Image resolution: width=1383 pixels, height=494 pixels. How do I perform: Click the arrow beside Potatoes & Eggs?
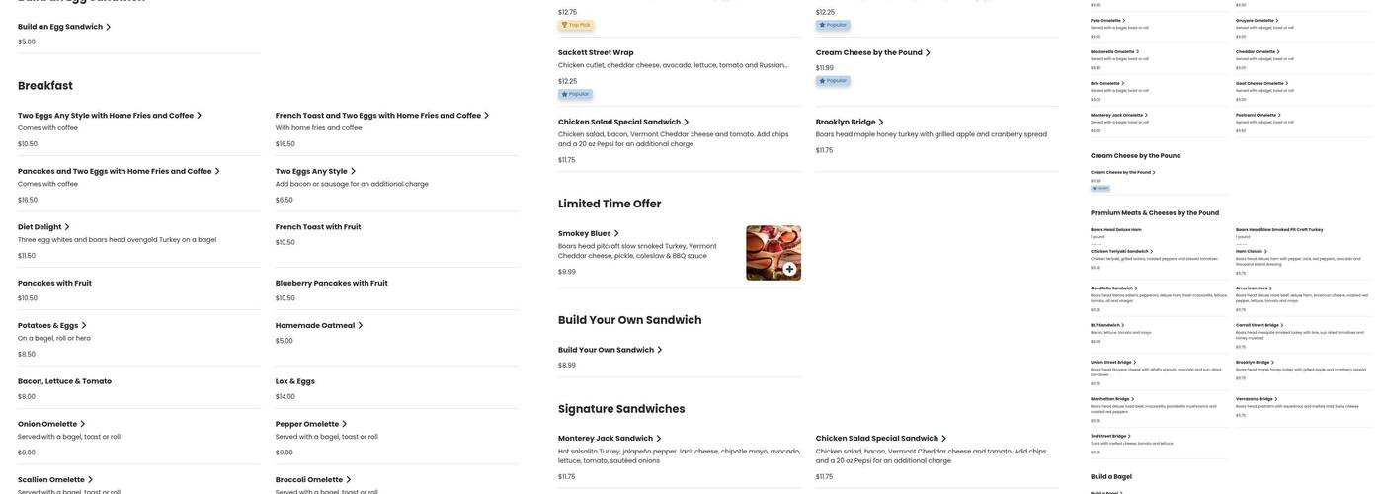[84, 325]
